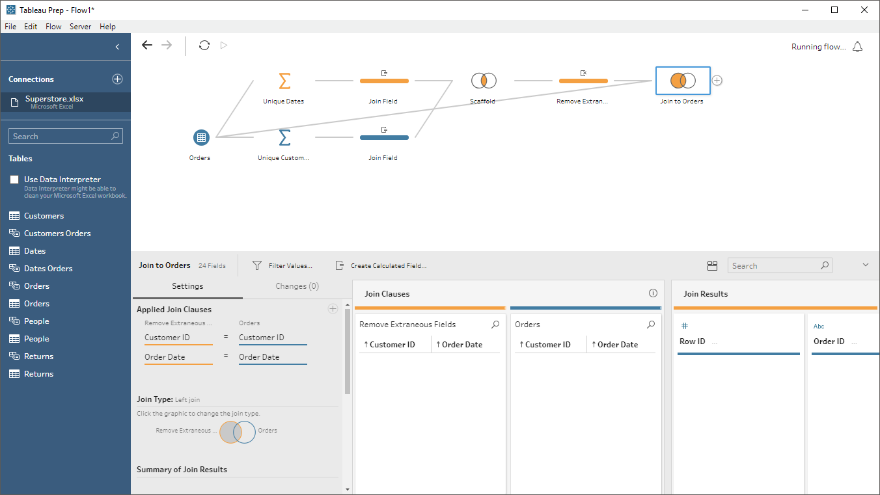
Task: Select the Superstore.xlsx connection
Action: (65, 102)
